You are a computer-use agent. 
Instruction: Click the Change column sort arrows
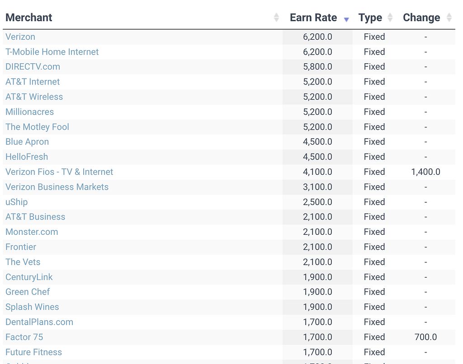(x=449, y=18)
